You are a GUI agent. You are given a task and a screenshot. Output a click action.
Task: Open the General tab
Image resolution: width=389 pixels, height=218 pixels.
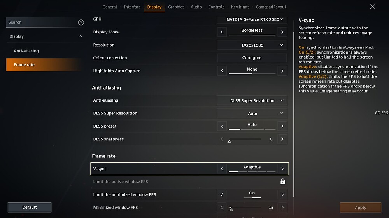[x=110, y=7]
